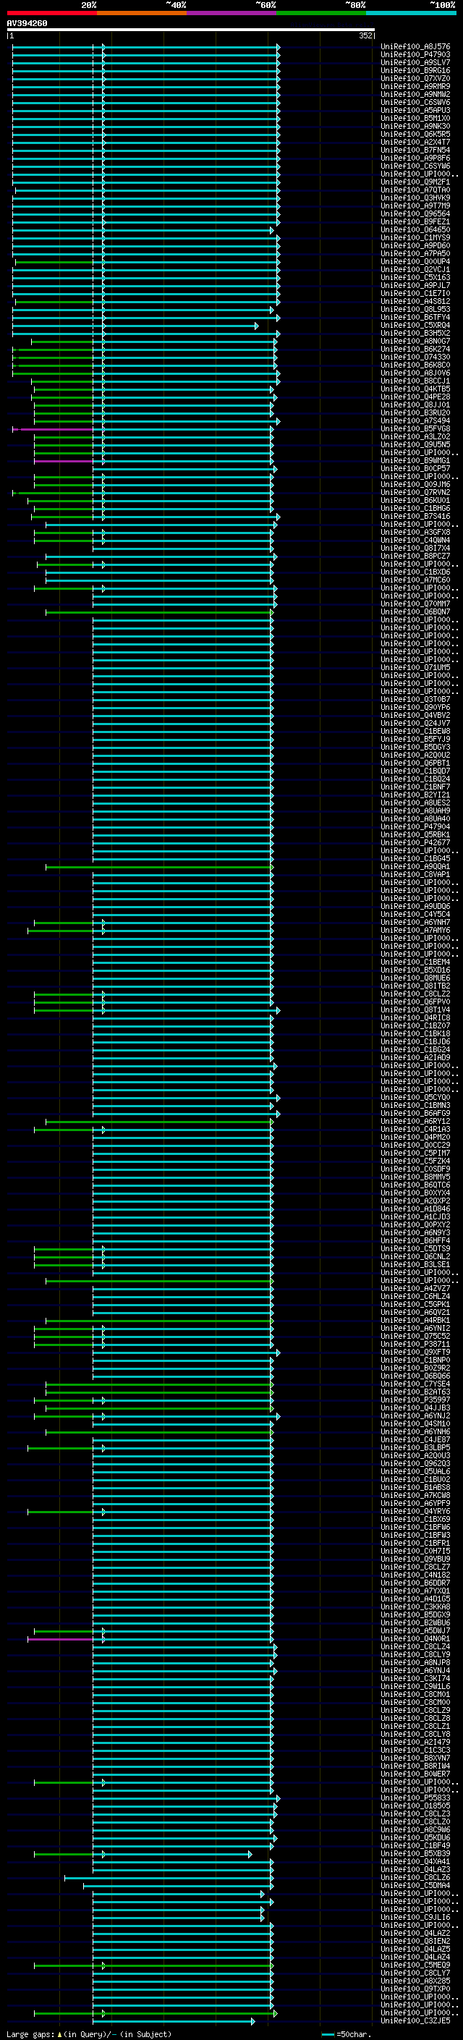The height and width of the screenshot is (2040, 463).
Task: Select hit label UniRef100_Q71UM5
Action: (415, 668)
